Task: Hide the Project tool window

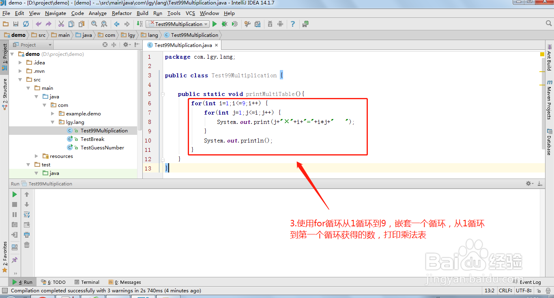Action: [137, 45]
